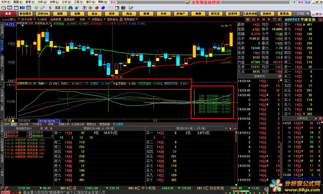The image size is (323, 194).
Task: Toggle the 机构吐货 checkbox
Action: click(x=30, y=136)
